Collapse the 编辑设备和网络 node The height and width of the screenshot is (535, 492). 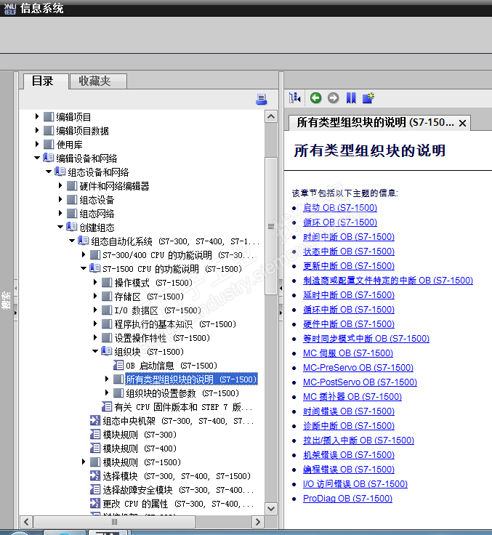[x=37, y=158]
